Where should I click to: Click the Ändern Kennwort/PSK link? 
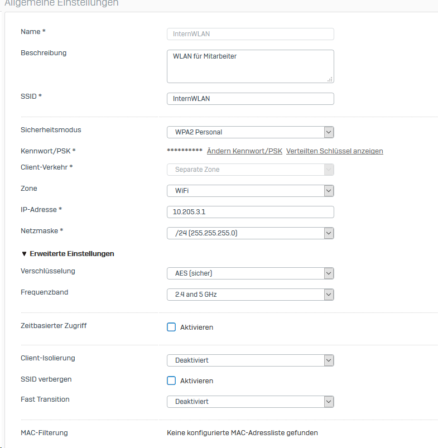tap(244, 151)
